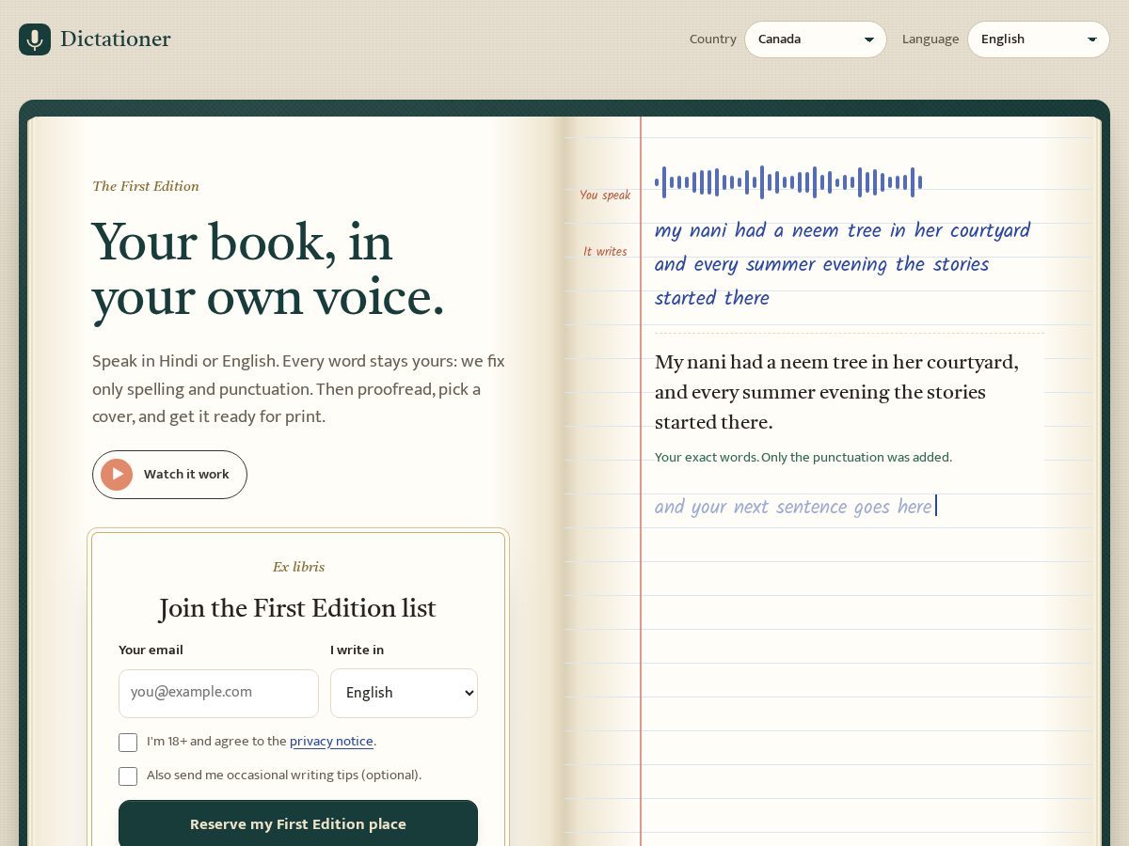Open the privacy notice link
The image size is (1129, 846).
(x=331, y=742)
